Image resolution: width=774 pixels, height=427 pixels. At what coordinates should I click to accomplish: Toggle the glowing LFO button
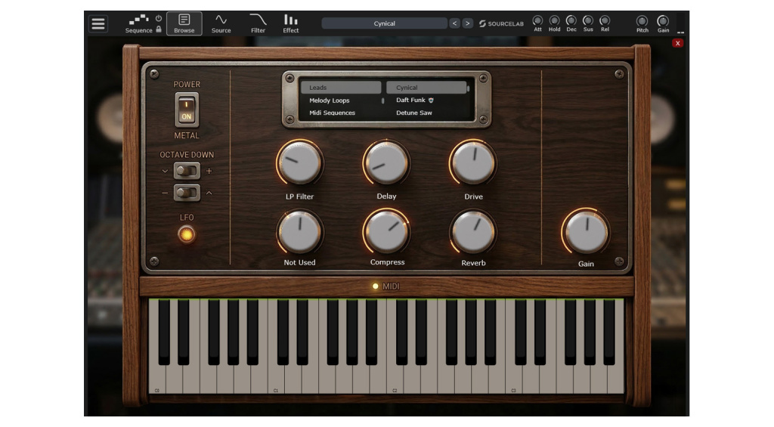point(187,234)
